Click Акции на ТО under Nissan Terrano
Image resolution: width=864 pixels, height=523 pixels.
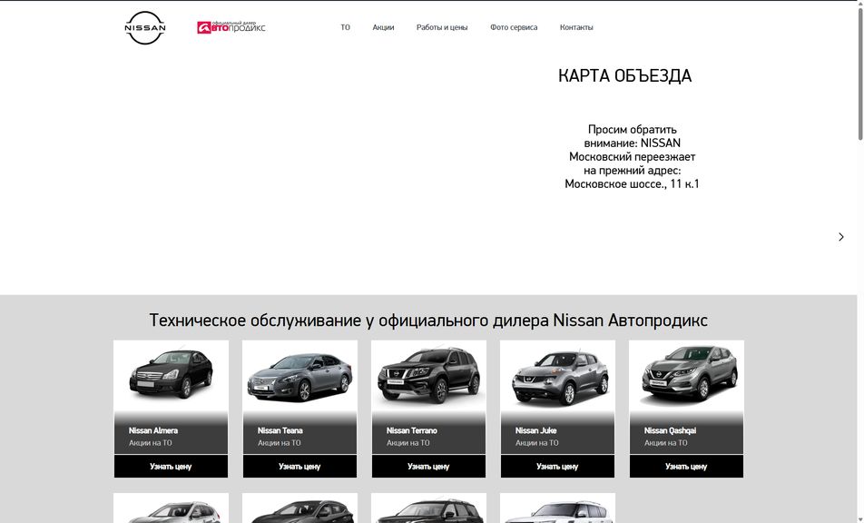pyautogui.click(x=408, y=442)
